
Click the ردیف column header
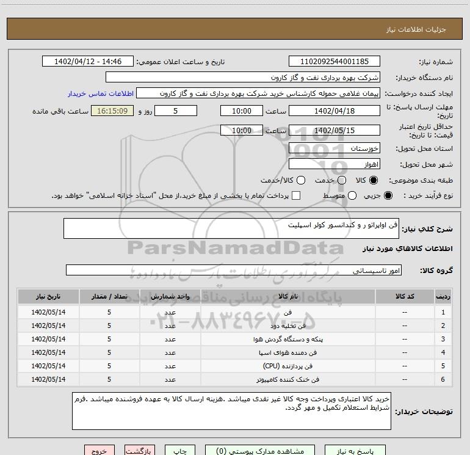point(443,296)
